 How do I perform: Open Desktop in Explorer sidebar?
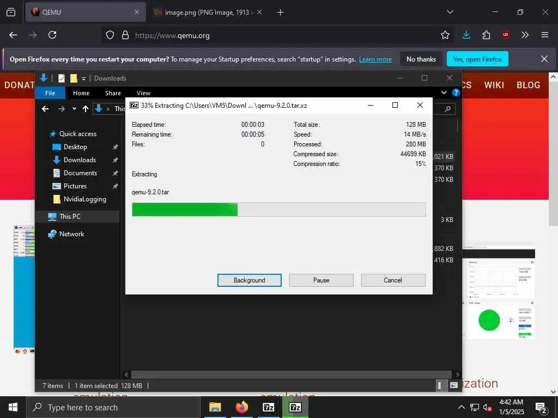75,147
